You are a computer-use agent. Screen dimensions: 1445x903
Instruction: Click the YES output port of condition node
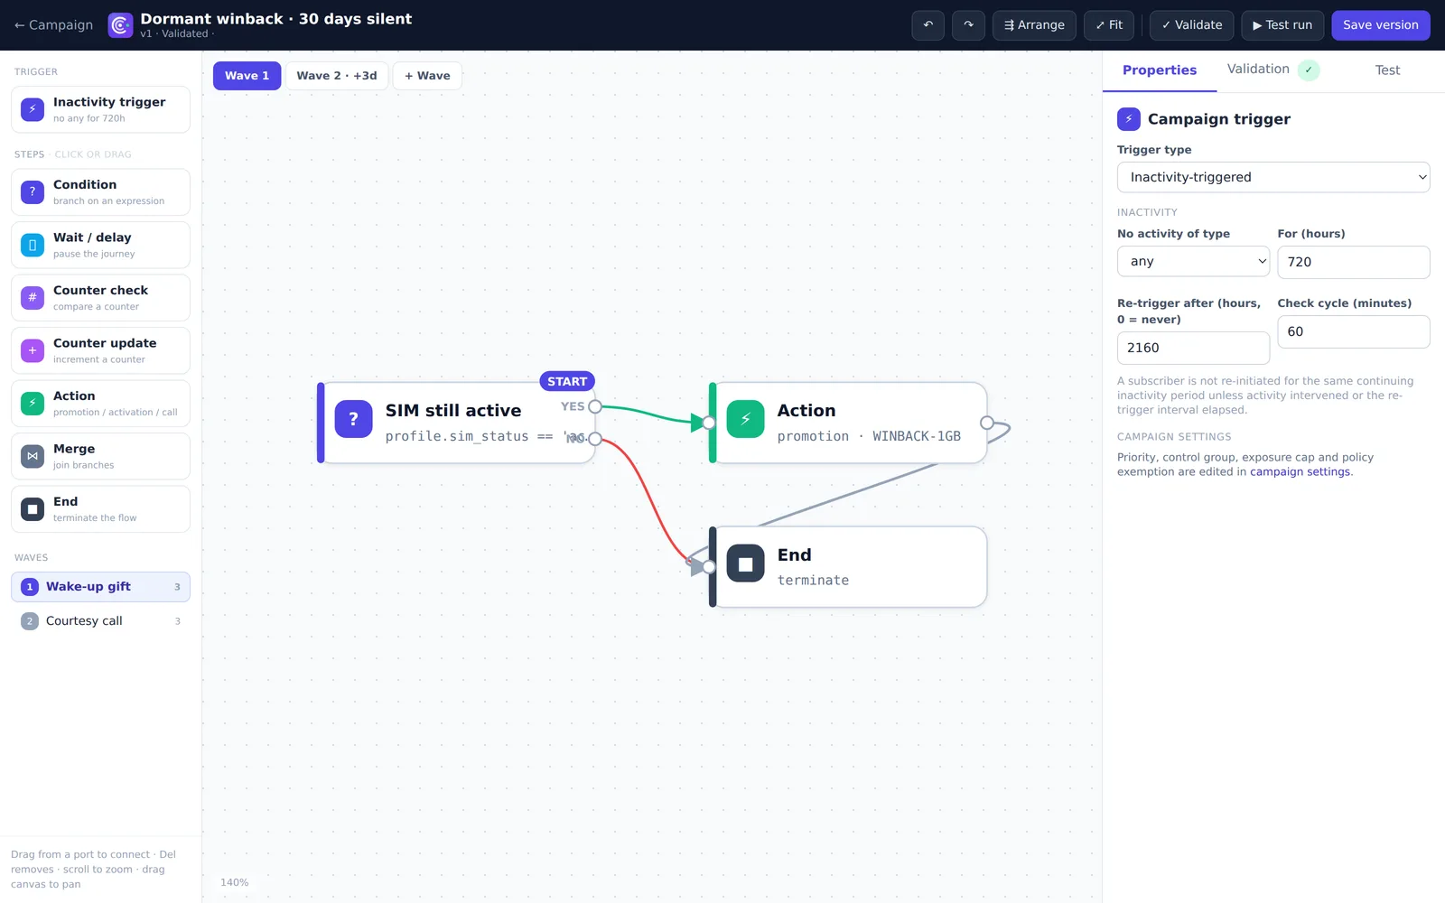coord(595,407)
